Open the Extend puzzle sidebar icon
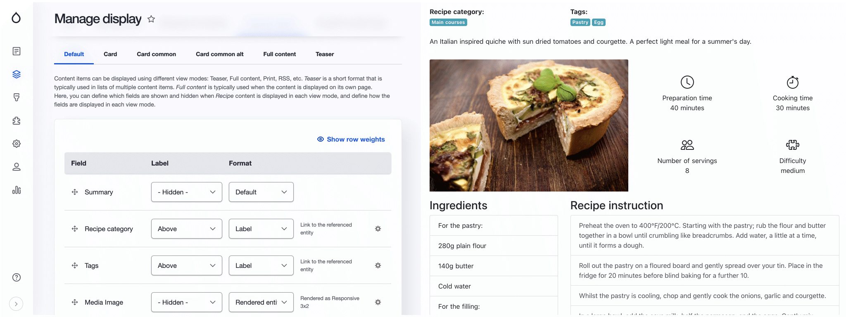846x317 pixels. point(17,121)
